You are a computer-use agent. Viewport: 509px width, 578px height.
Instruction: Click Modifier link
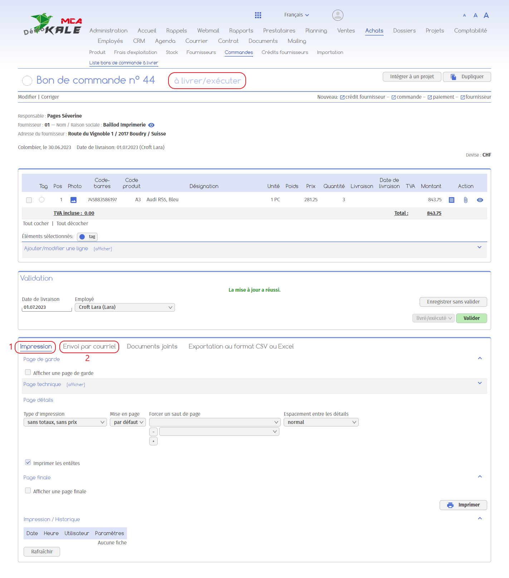pos(27,97)
